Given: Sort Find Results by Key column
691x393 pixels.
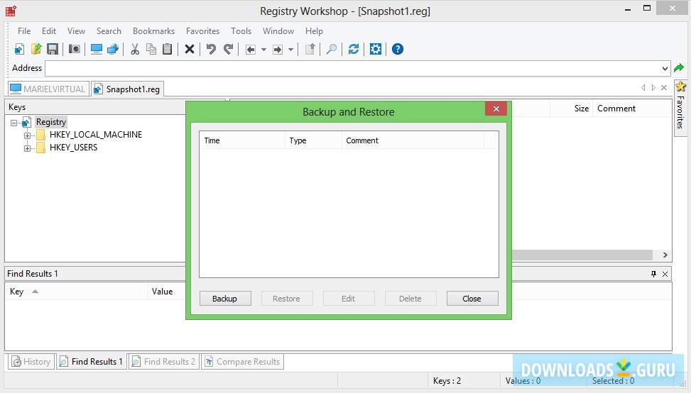Looking at the screenshot, I should 76,292.
